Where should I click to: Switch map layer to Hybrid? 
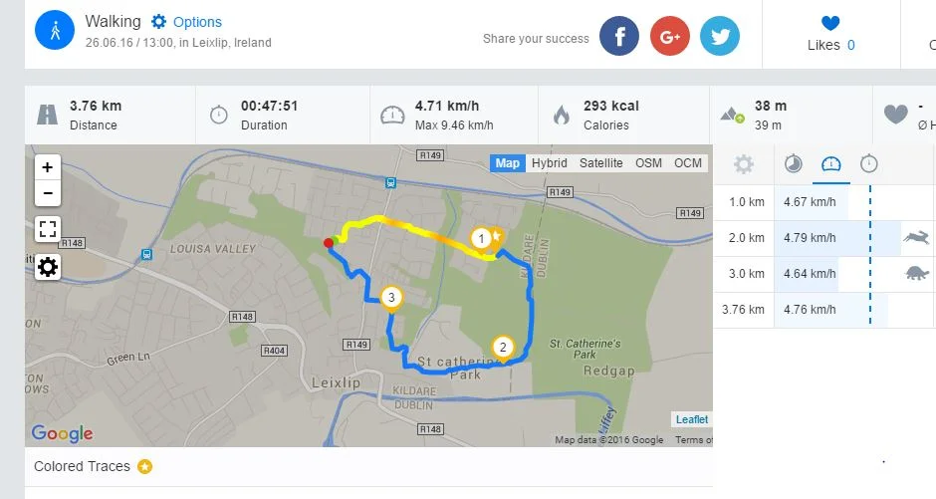pyautogui.click(x=549, y=163)
